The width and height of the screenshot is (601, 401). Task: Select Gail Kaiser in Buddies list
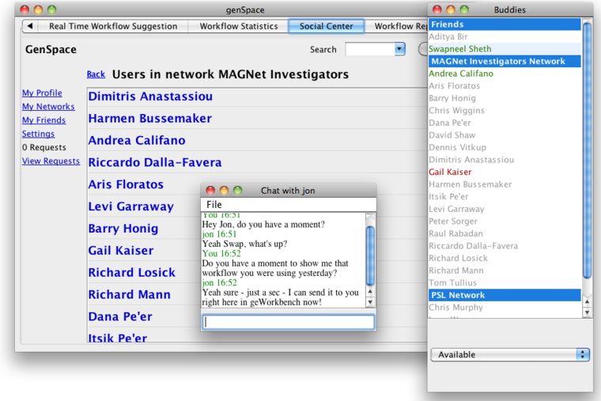point(450,172)
